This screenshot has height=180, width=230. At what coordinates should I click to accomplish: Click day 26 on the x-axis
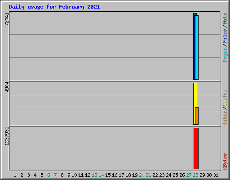click(x=182, y=175)
